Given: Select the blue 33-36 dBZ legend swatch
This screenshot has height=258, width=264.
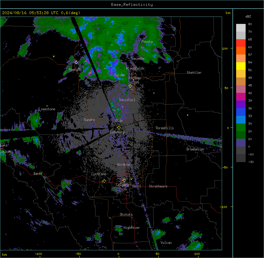Looking at the screenshot, I should point(241,112).
